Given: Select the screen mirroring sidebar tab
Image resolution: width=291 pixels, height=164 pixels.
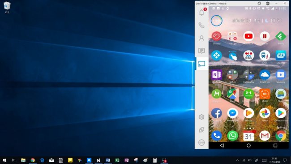Looking at the screenshot, I should click(x=201, y=64).
